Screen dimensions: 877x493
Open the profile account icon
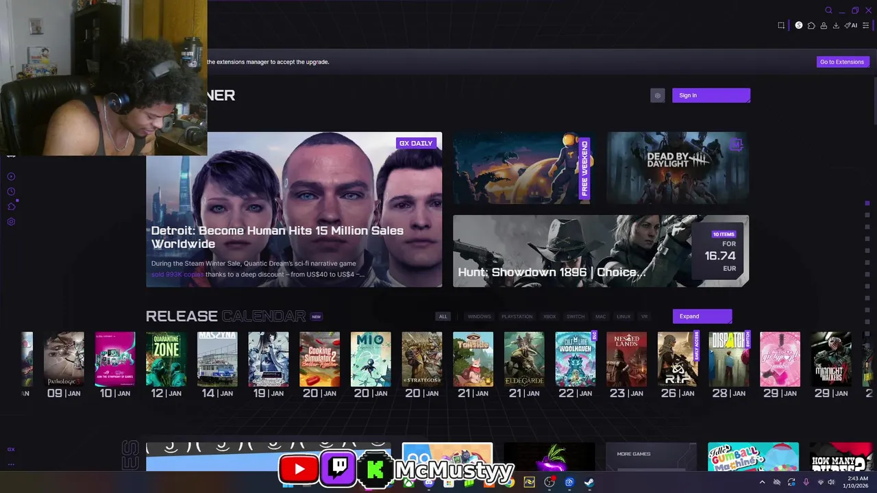pos(824,25)
